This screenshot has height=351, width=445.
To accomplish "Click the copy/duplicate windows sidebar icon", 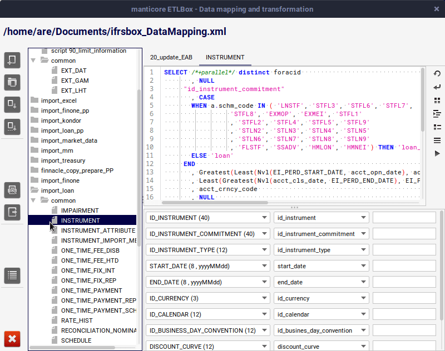I will 12,82.
